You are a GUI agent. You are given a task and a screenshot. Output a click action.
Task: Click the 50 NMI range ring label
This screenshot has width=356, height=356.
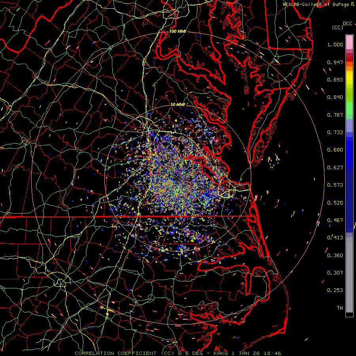tap(178, 104)
